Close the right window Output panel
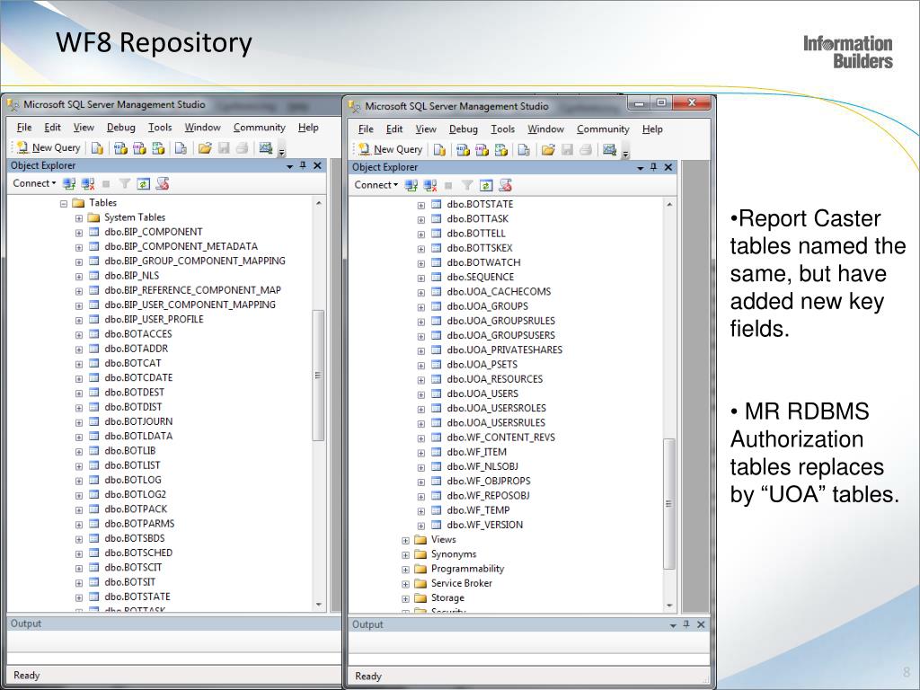The height and width of the screenshot is (690, 920). coord(701,625)
